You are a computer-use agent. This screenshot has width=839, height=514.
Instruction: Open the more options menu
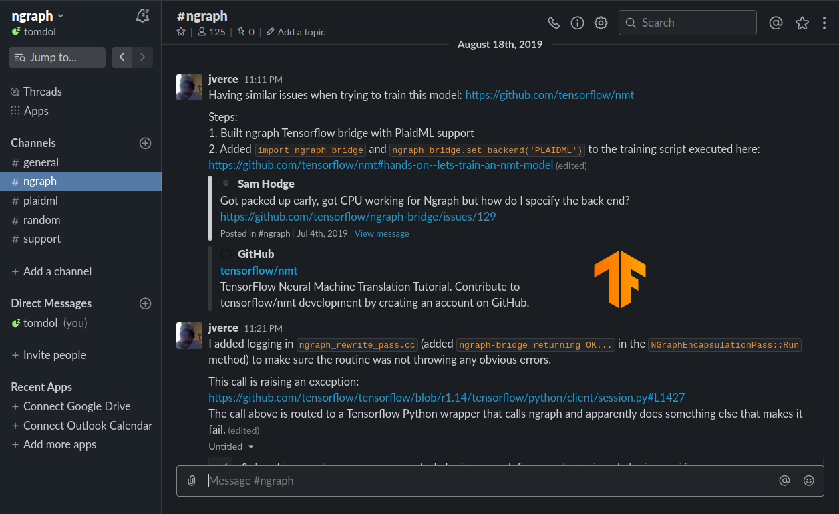tap(824, 23)
